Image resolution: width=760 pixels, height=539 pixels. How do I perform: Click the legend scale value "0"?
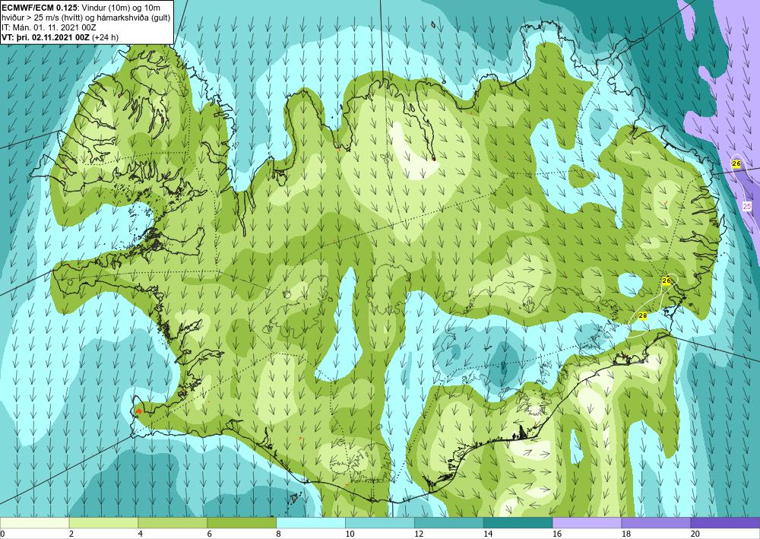2,534
